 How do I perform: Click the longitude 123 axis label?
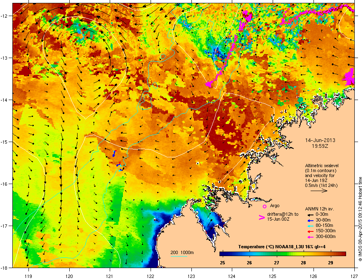(191, 276)
